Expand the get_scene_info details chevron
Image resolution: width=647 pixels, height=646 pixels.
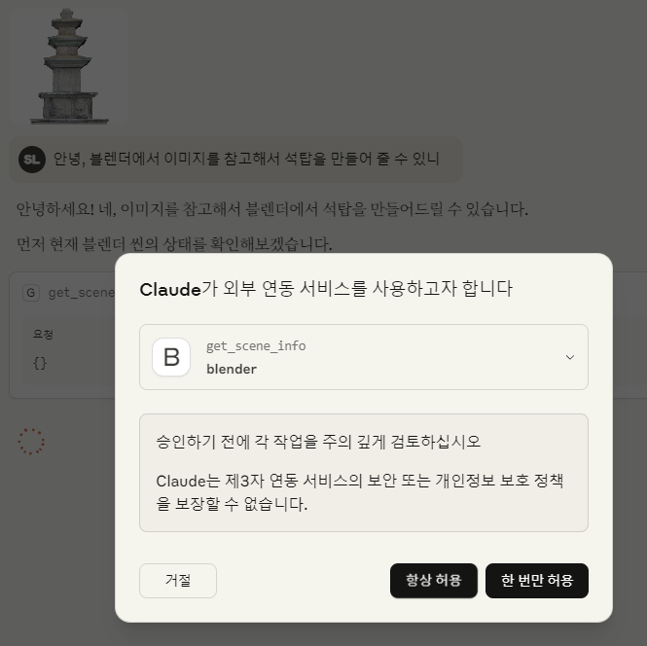pos(570,357)
